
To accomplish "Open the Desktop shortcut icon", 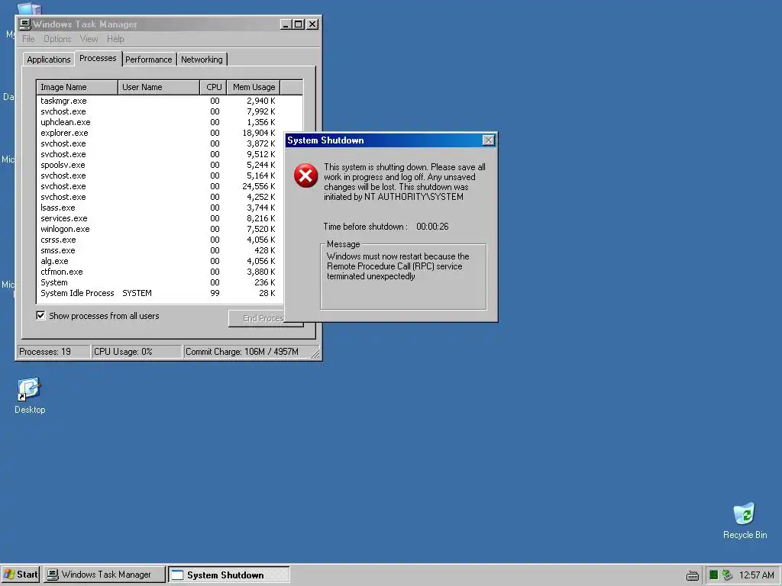I will 29,389.
